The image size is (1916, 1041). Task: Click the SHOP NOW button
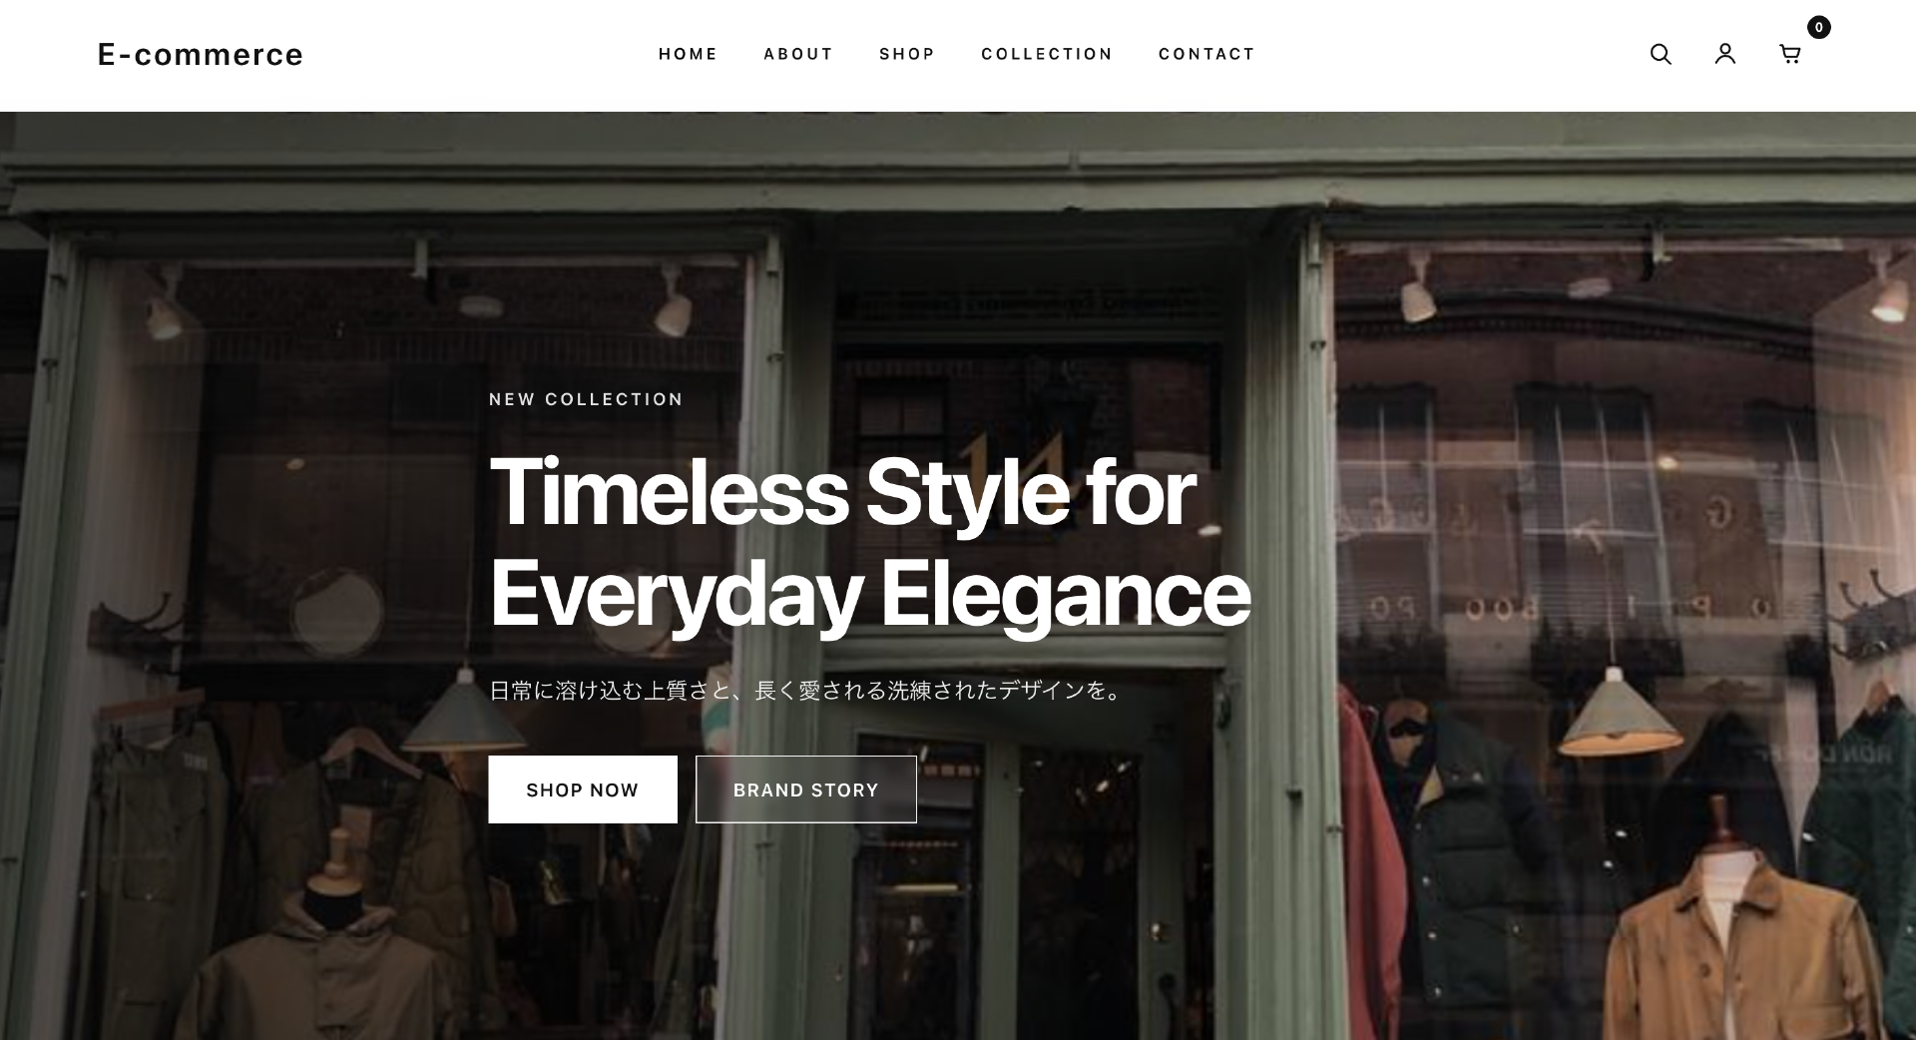[x=583, y=789]
